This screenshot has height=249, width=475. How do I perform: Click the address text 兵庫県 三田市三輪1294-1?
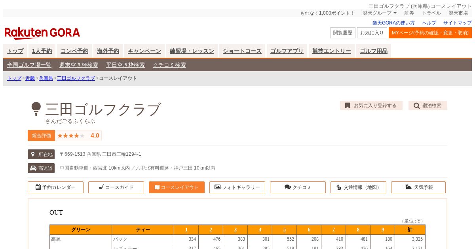[114, 154]
